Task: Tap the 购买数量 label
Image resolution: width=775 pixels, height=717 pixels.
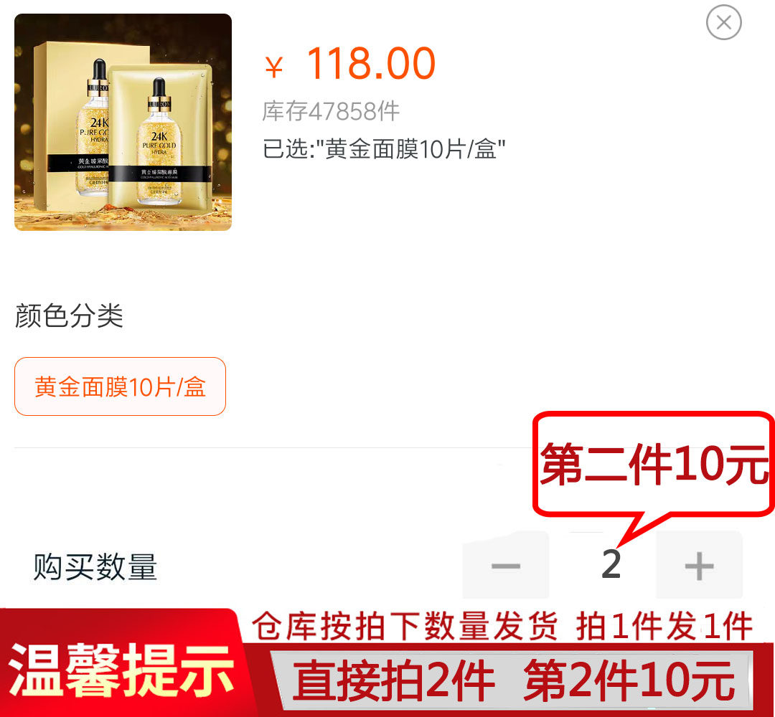Action: coord(95,567)
